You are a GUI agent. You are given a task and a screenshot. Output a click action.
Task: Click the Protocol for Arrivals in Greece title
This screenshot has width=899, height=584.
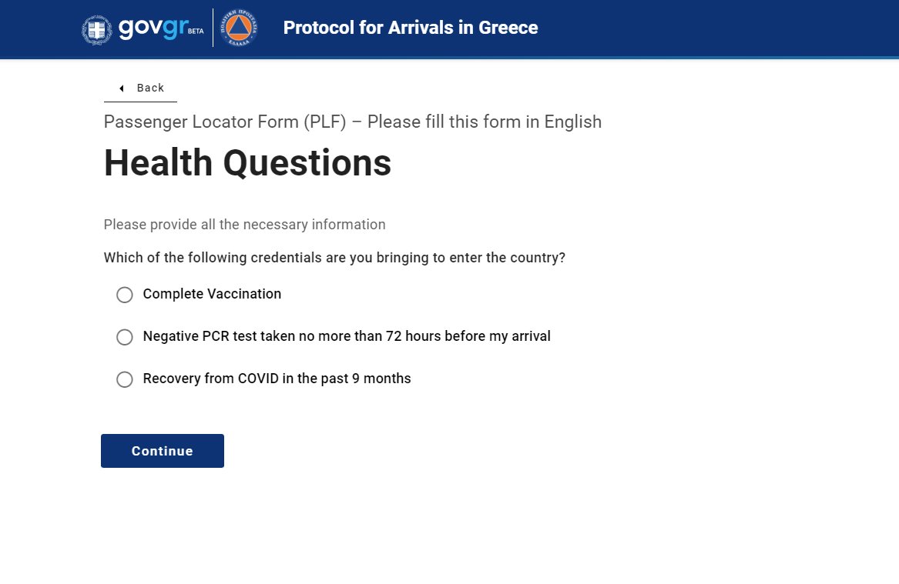[x=411, y=28]
